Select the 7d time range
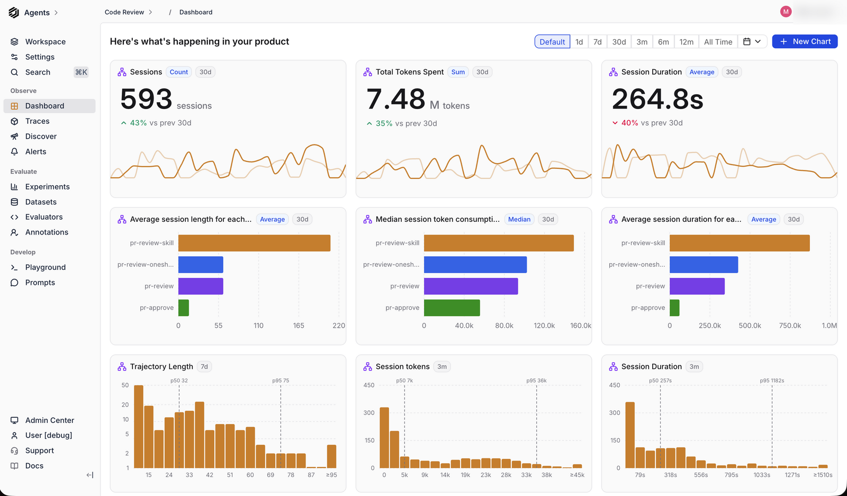Viewport: 847px width, 496px height. [598, 42]
